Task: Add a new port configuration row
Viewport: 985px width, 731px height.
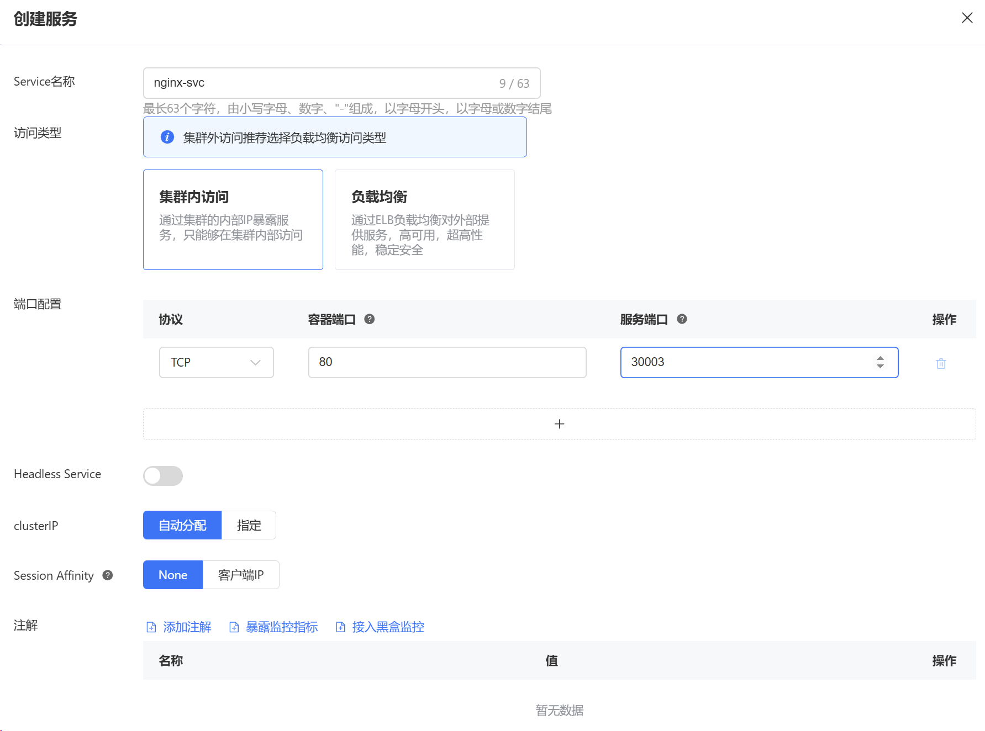Action: (x=559, y=424)
